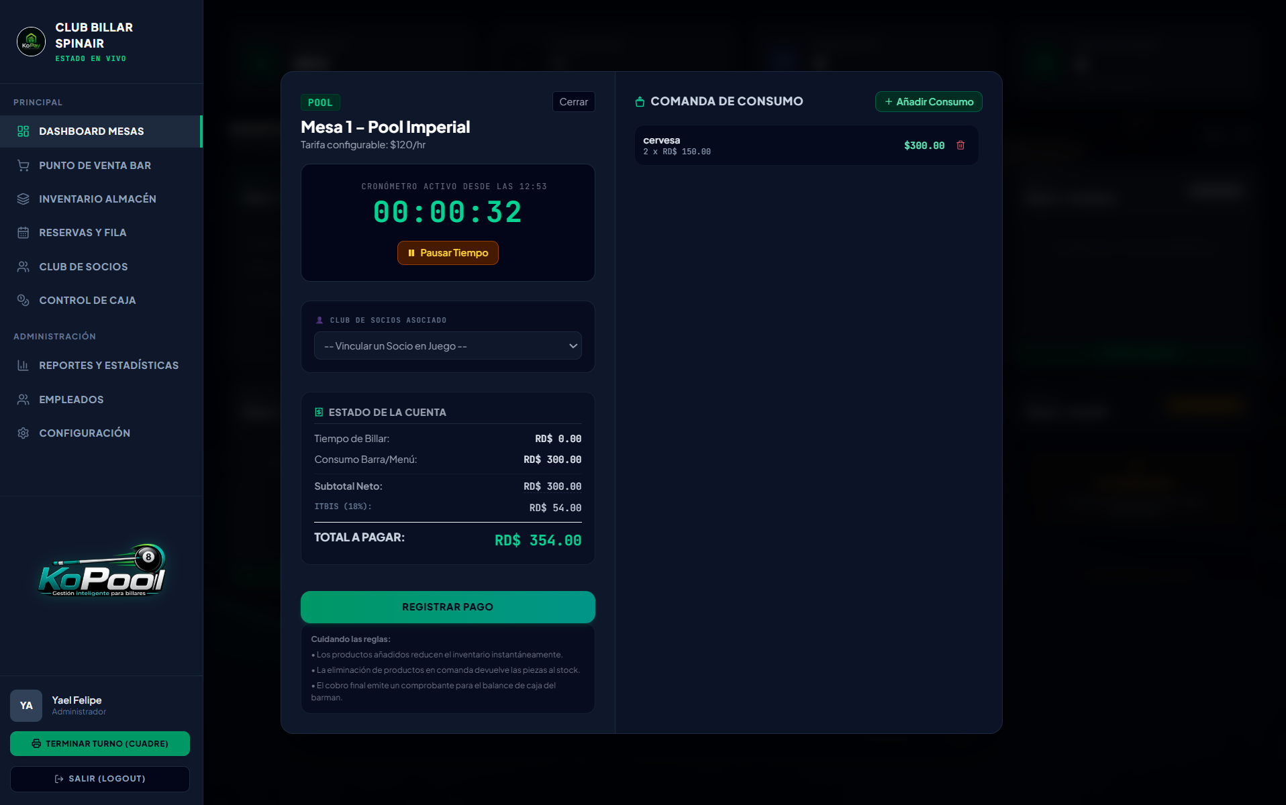Viewport: 1286px width, 805px height.
Task: Click the shopping cart icon for Punto de Venta
Action: [x=23, y=165]
